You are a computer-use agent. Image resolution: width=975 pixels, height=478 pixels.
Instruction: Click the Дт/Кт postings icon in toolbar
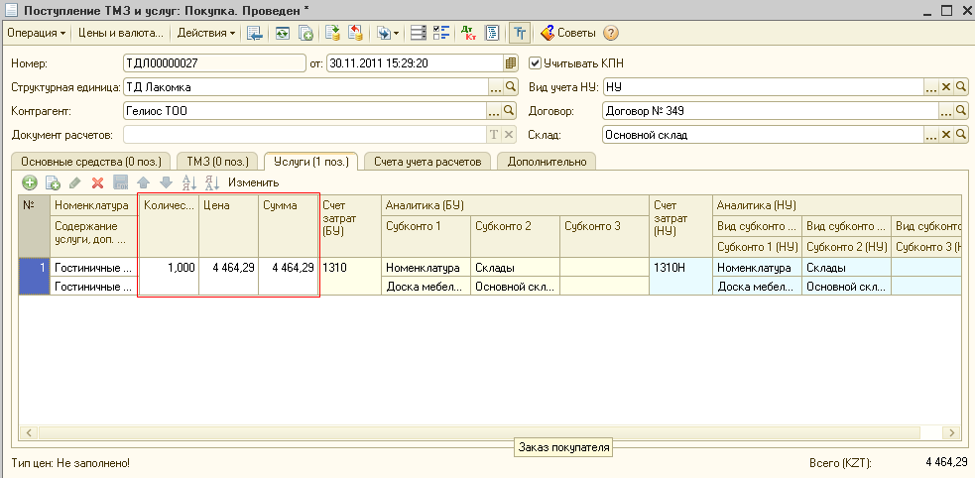[468, 33]
